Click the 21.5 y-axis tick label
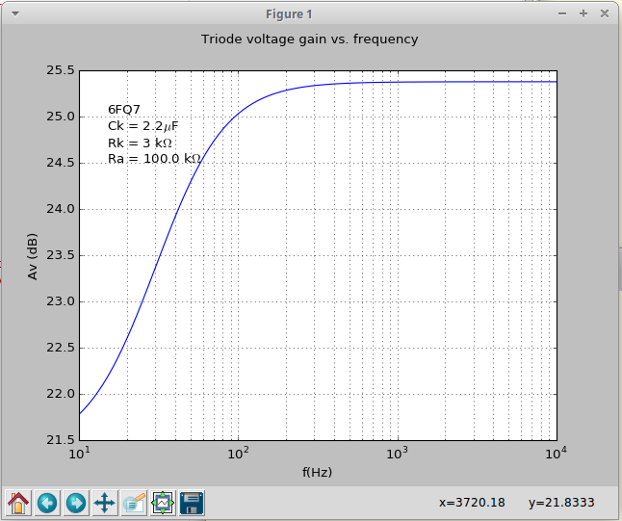The image size is (622, 521). click(61, 440)
